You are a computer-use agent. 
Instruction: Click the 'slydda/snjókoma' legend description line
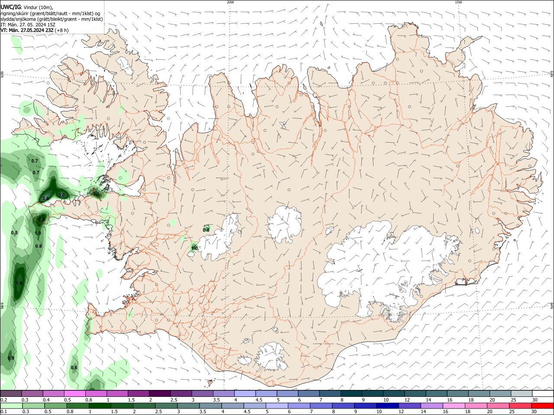(x=52, y=19)
